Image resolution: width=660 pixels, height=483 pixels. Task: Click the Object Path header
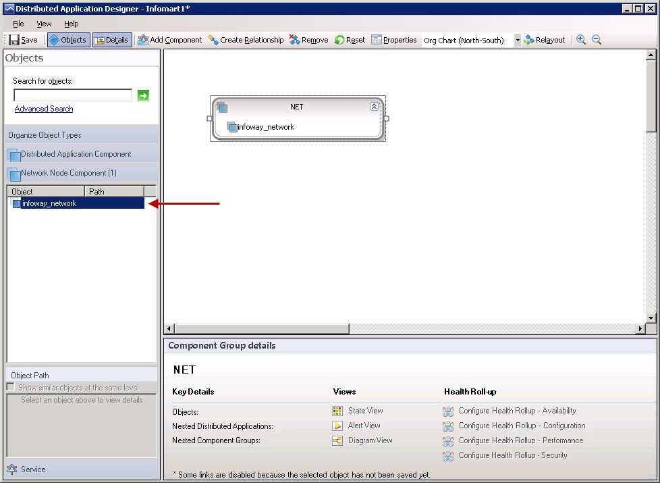tap(82, 375)
